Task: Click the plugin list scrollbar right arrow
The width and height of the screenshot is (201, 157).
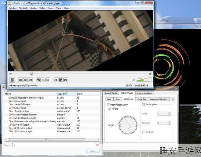Action: (x=98, y=140)
